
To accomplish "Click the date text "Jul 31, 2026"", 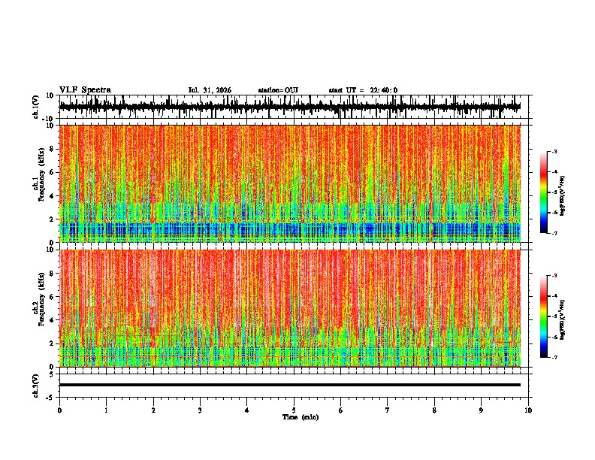I will (x=210, y=90).
